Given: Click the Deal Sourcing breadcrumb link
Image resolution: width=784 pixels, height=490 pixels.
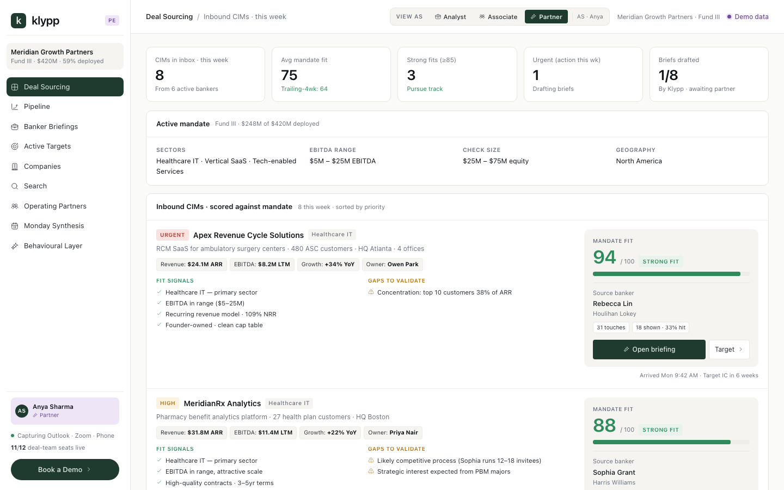Looking at the screenshot, I should pos(169,17).
